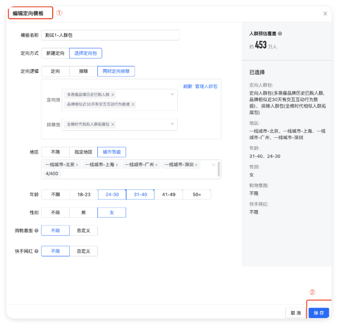This screenshot has height=325, width=338.
Task: Toggle age range 24-30
Action: [x=112, y=195]
